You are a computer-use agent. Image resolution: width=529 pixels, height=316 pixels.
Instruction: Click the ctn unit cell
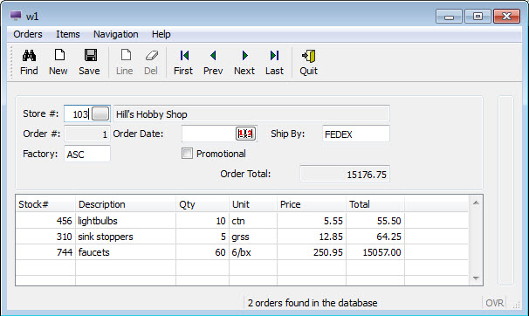point(253,221)
